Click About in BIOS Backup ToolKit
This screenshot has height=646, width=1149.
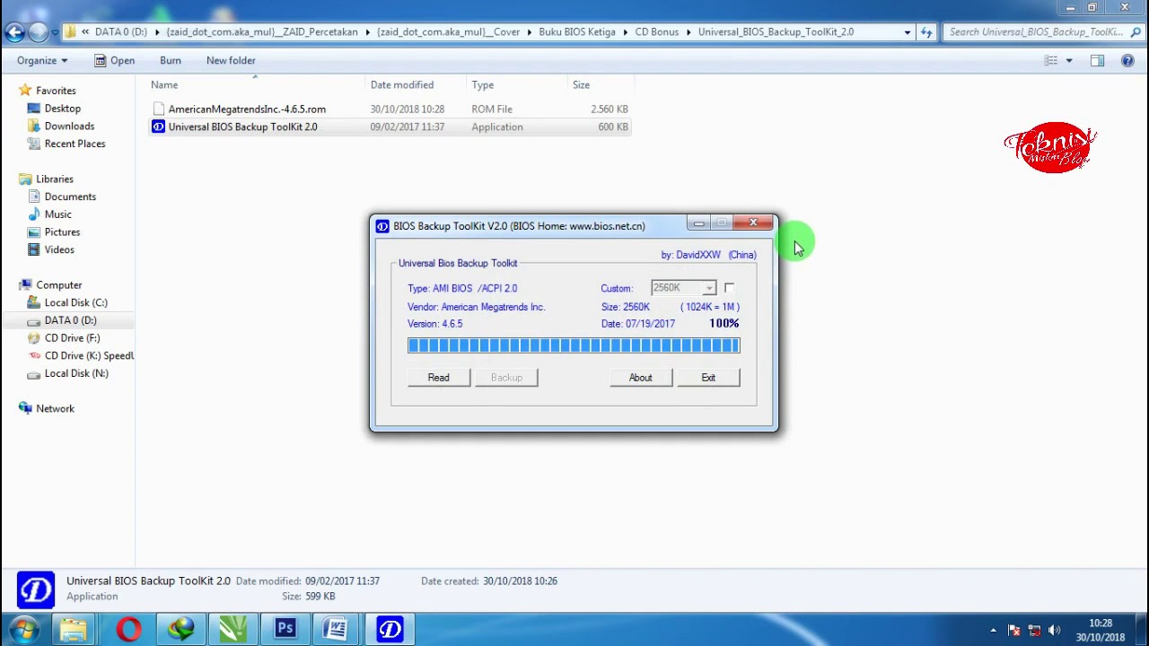(640, 378)
